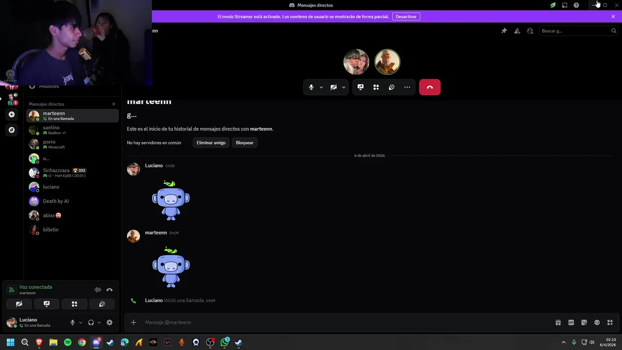Viewport: 622px width, 350px height.
Task: Open the abixx direct message
Action: [72, 215]
